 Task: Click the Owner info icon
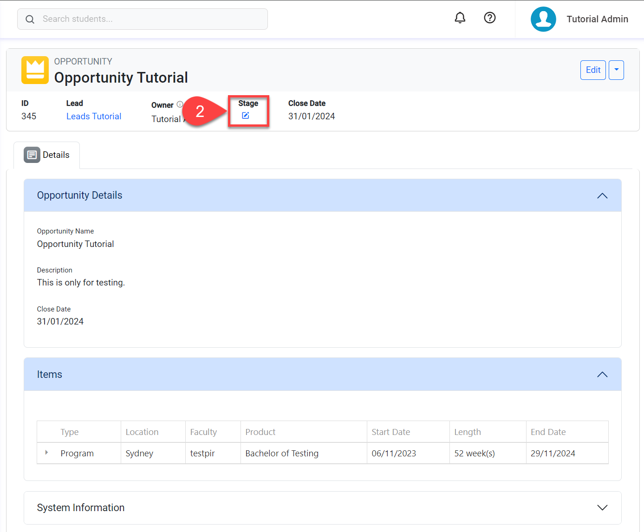click(x=180, y=104)
